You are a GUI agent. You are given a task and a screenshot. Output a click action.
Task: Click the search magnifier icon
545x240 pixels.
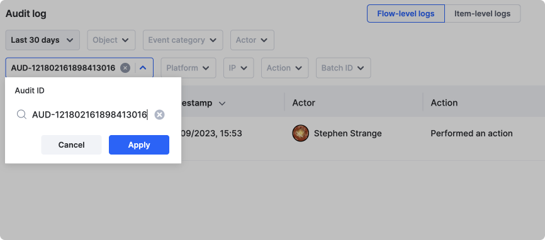(21, 114)
